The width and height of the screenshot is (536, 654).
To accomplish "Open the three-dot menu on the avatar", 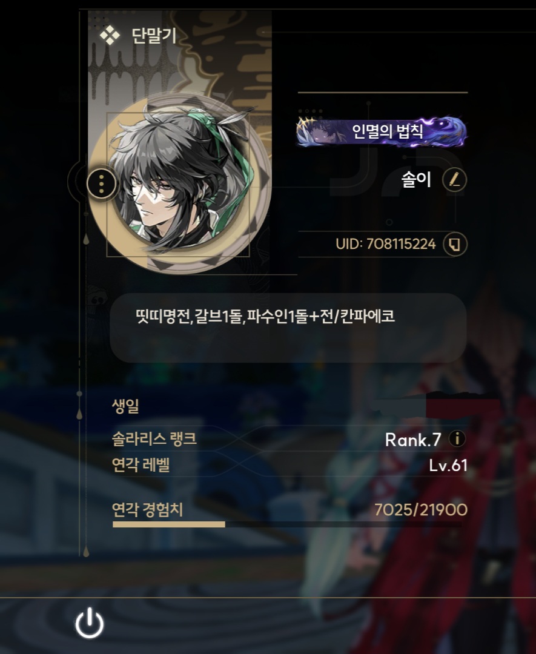I will 102,183.
